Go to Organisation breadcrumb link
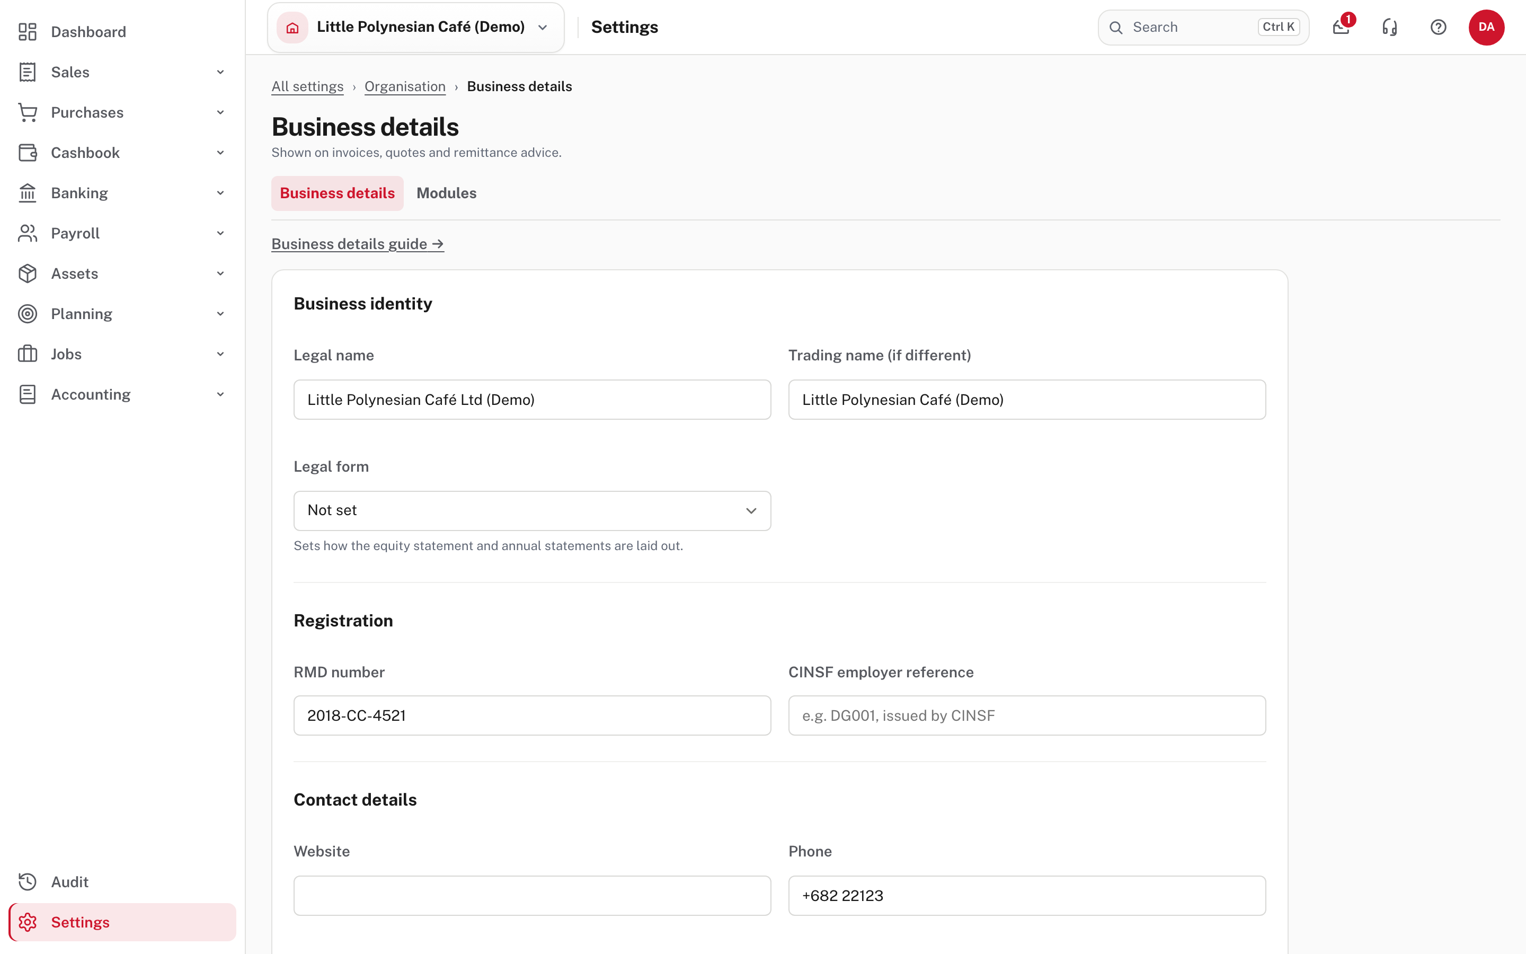Screen dimensions: 1526x954 405,86
